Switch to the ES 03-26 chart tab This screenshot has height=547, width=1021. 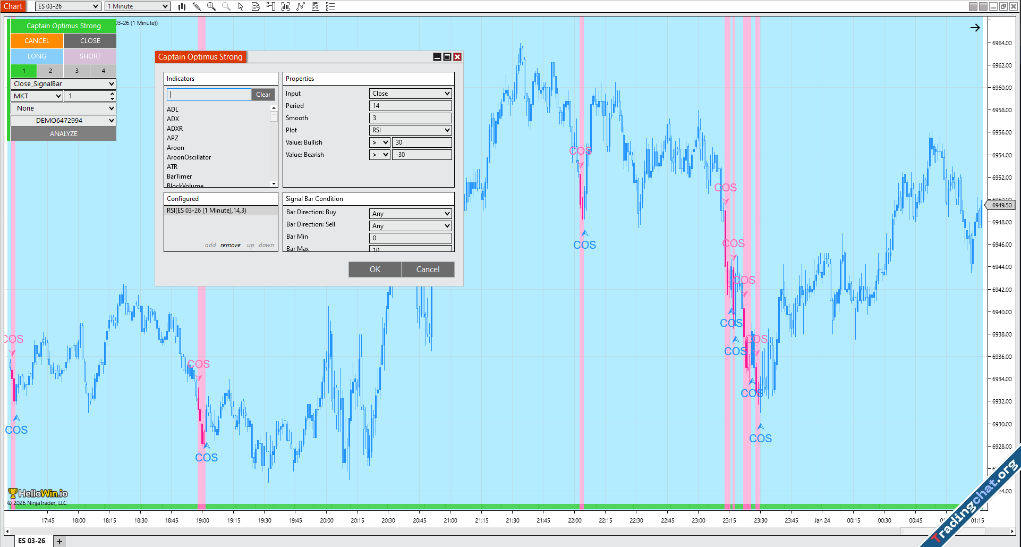32,541
